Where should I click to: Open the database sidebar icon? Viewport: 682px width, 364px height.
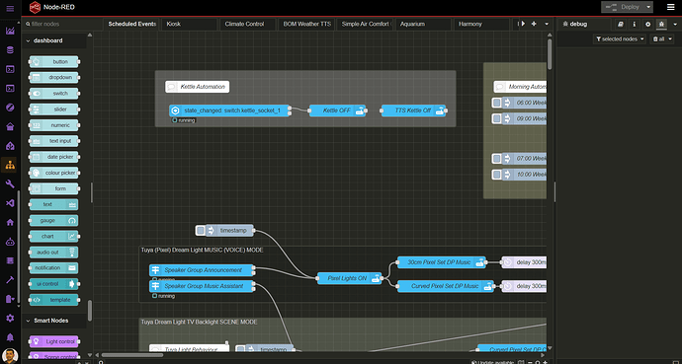click(10, 50)
